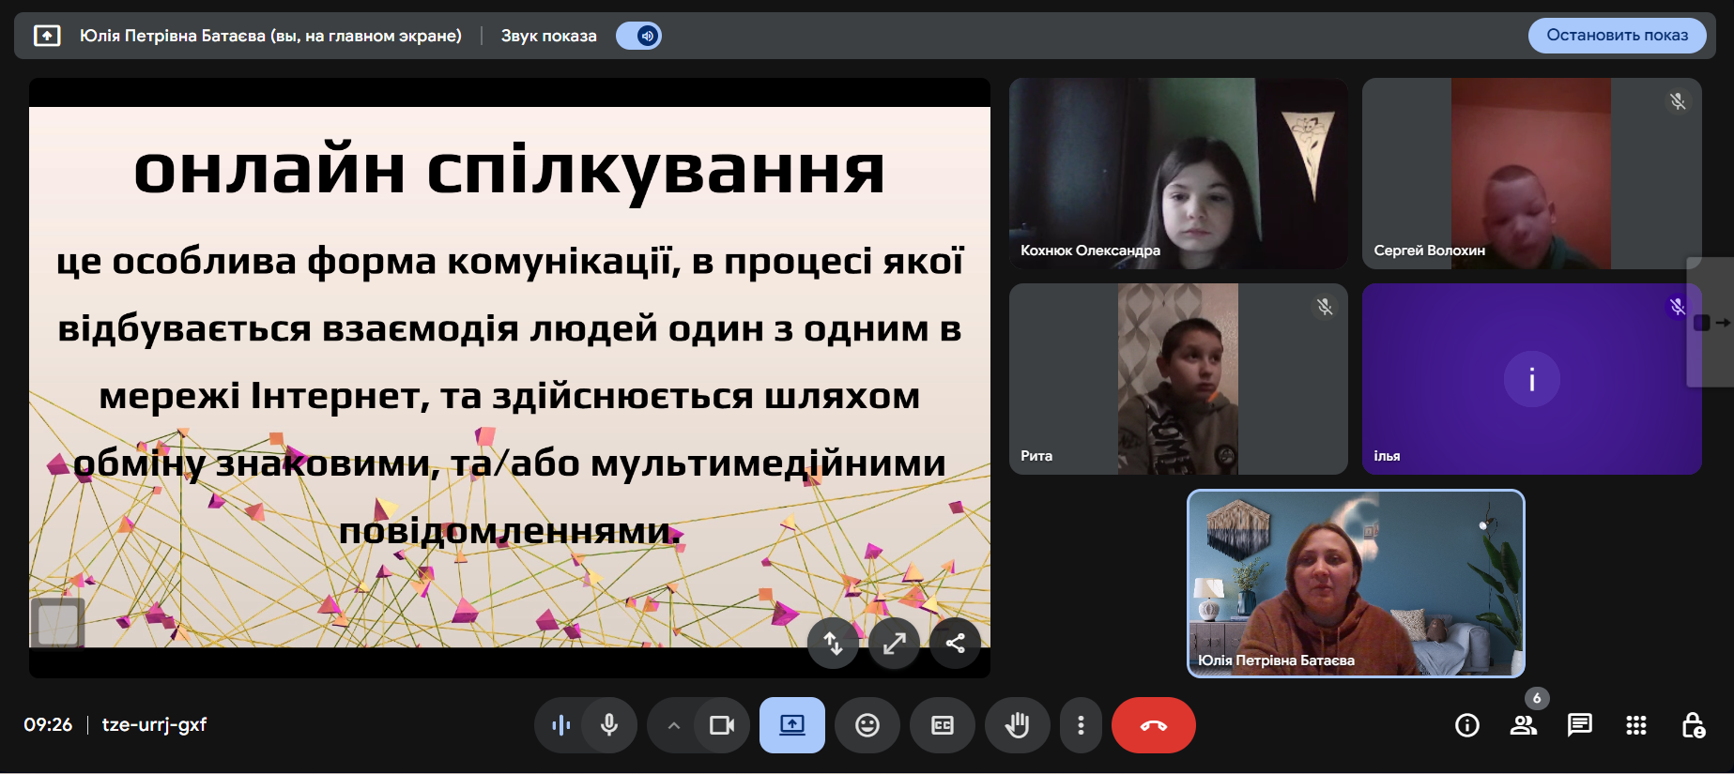The height and width of the screenshot is (774, 1734).
Task: Open the three-dot more options menu
Action: (x=1081, y=725)
